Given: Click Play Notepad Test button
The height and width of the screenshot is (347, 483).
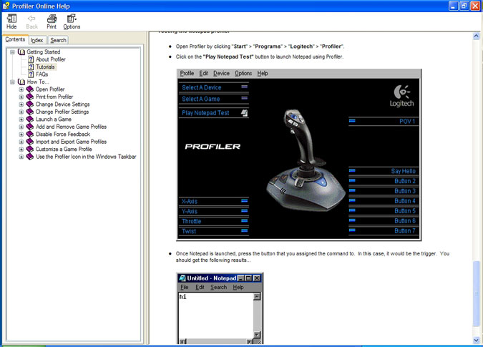Looking at the screenshot, I should (213, 113).
